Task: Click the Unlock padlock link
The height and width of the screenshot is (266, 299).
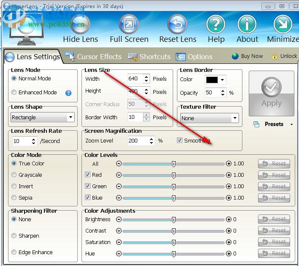Action: [284, 56]
